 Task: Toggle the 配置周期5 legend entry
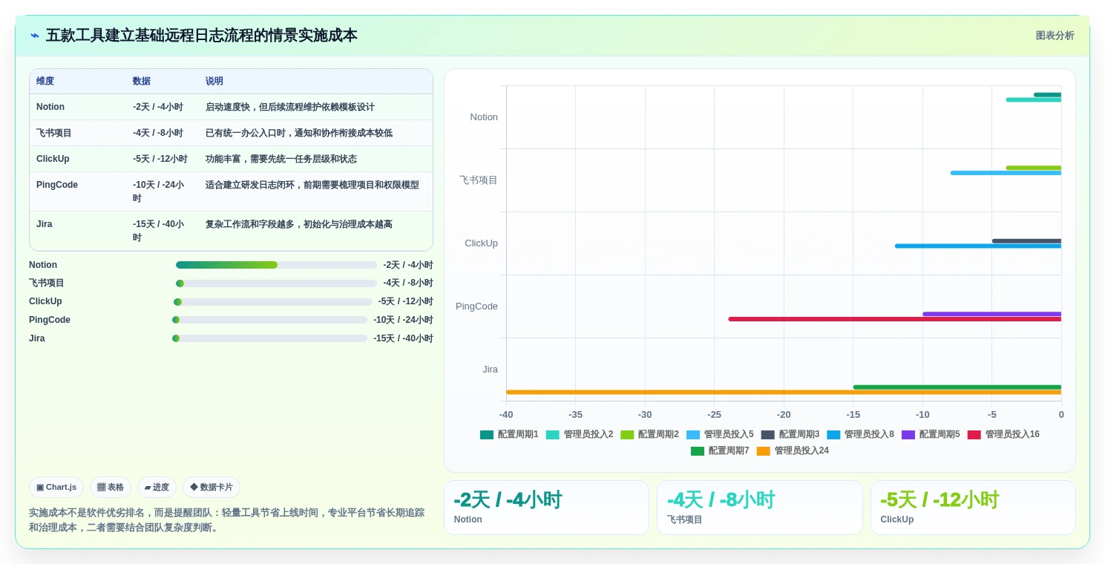(x=931, y=435)
